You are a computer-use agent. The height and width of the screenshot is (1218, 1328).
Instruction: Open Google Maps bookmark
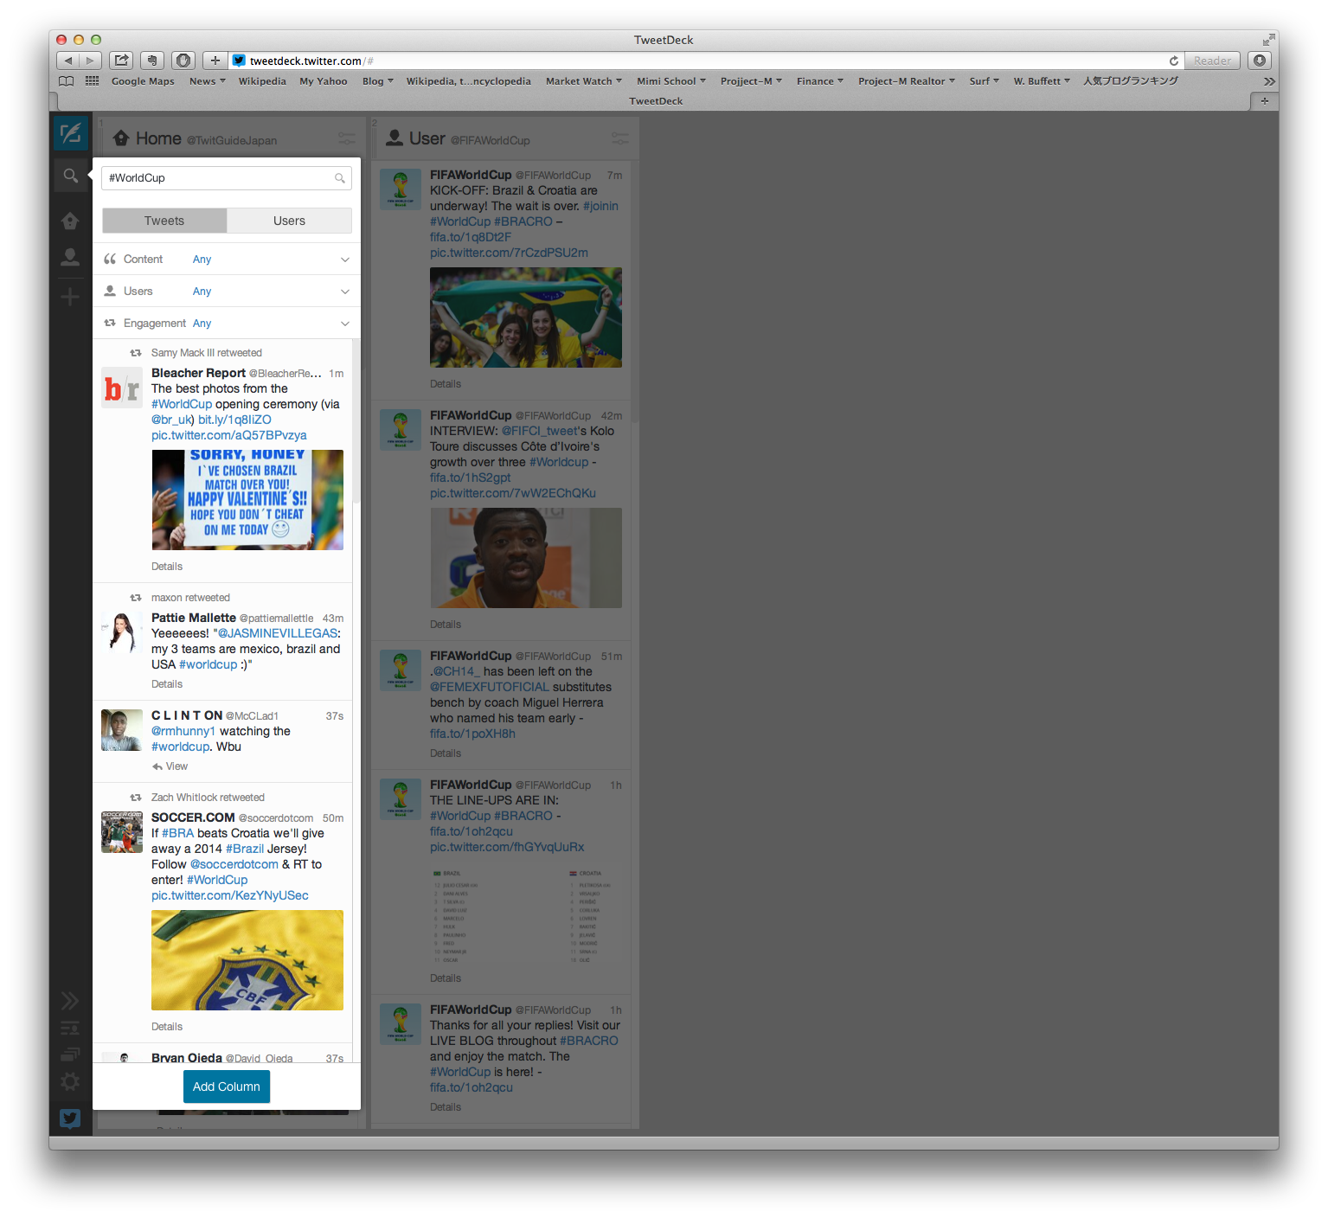point(143,81)
